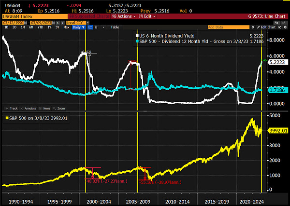Select the 1Y range tab
Viewport: 290px width, 206px height.
point(49,27)
